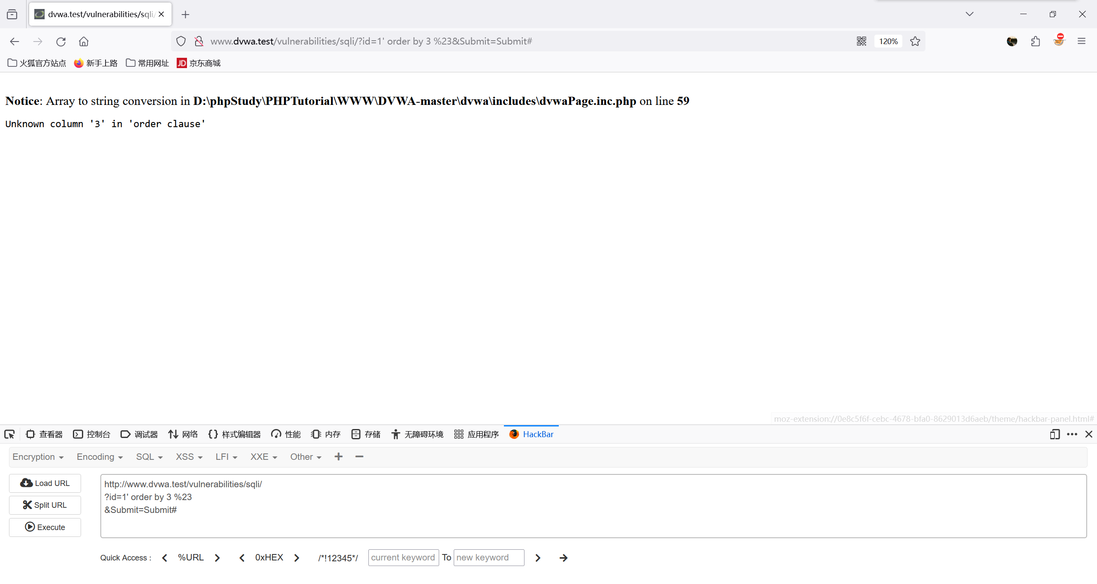Screen dimensions: 1097x584
Task: Expand the XXE dropdown
Action: (264, 457)
